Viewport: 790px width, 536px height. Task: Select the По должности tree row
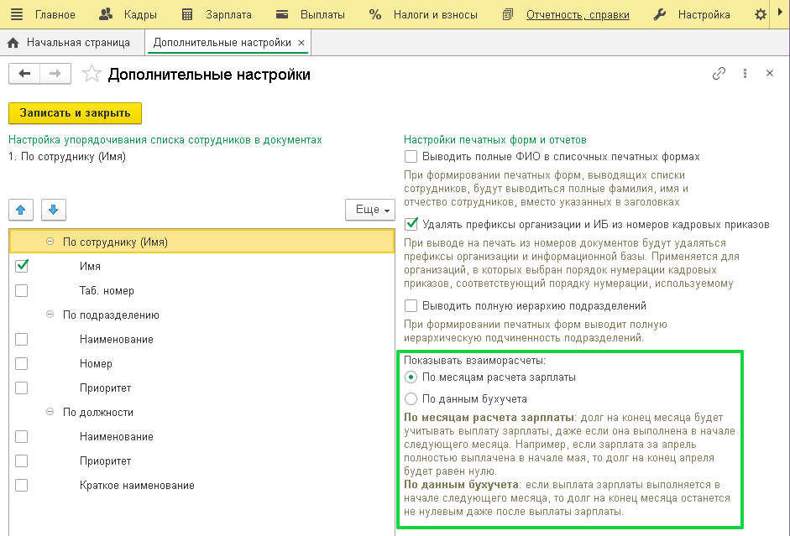tap(201, 412)
